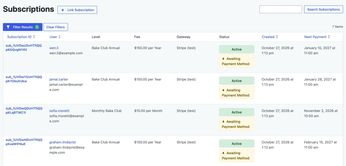346x166 pixels.
Task: Click the sort arrows beside Created
Action: (277, 37)
